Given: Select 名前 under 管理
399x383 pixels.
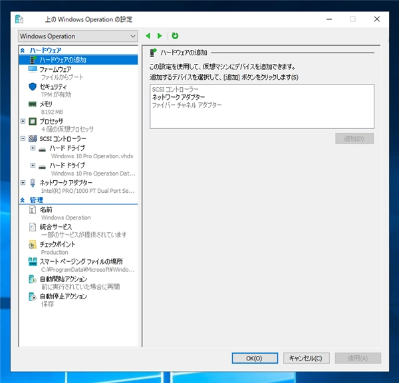Looking at the screenshot, I should point(46,209).
